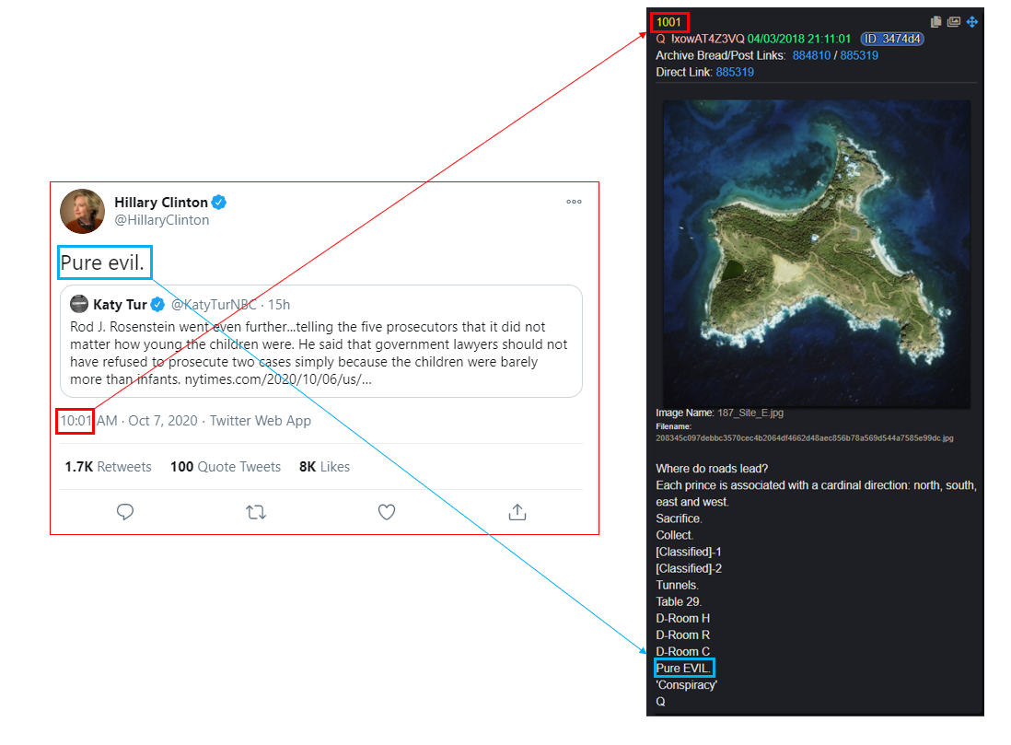Open the @KatyTurNBC handle link
Viewport: 1011px width, 745px height.
point(214,305)
